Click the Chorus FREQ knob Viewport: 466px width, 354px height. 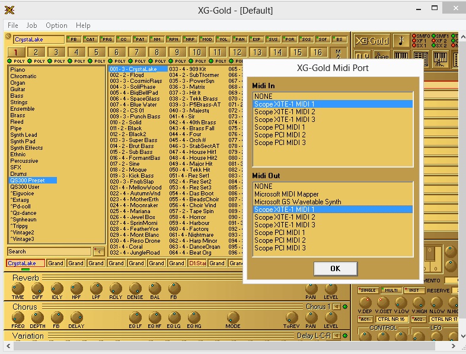[18, 317]
